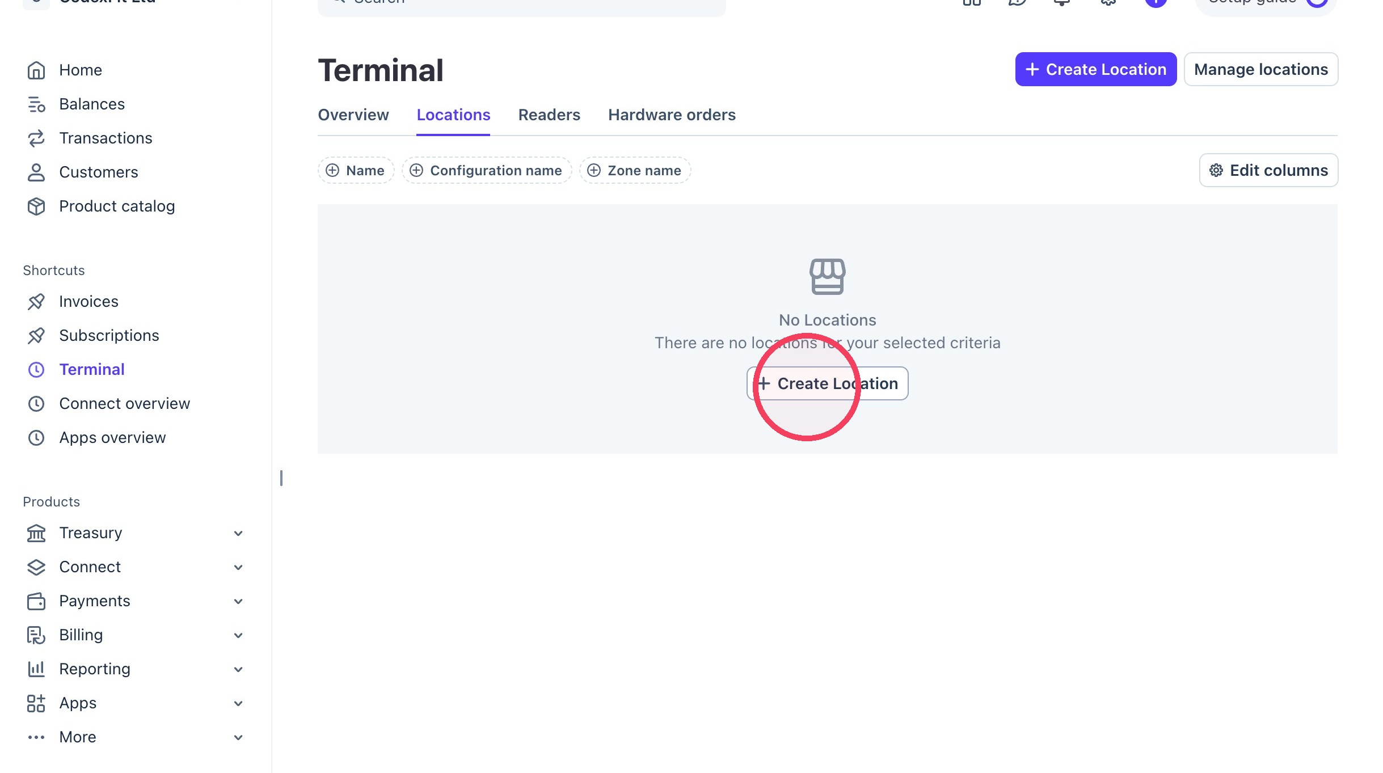This screenshot has height=773, width=1383.
Task: Open the Product catalog box icon
Action: [x=36, y=206]
